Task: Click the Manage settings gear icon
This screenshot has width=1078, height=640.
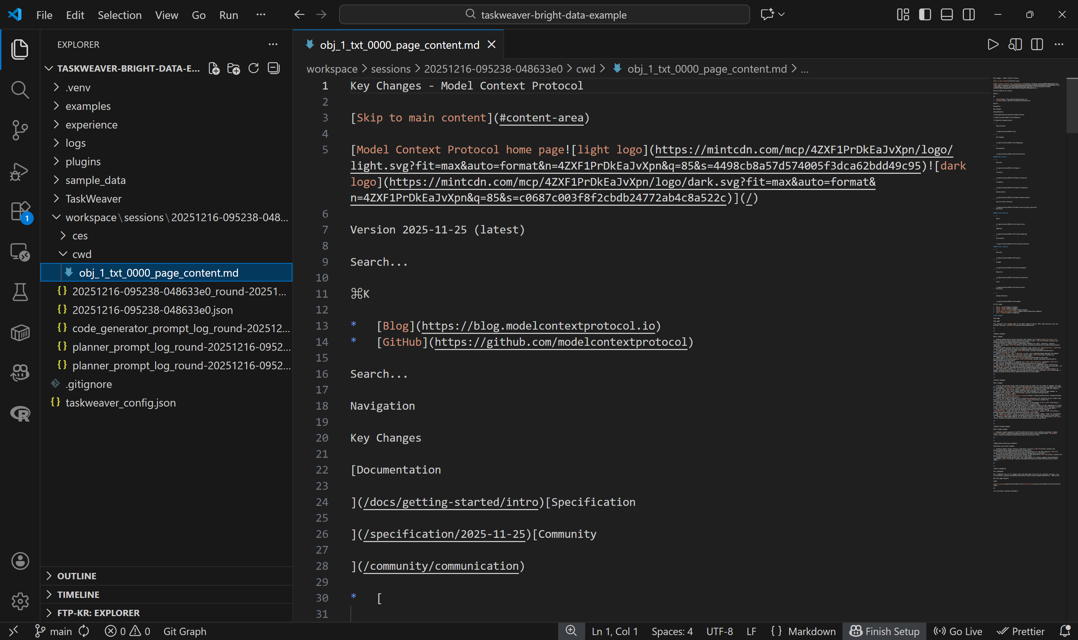Action: click(20, 601)
